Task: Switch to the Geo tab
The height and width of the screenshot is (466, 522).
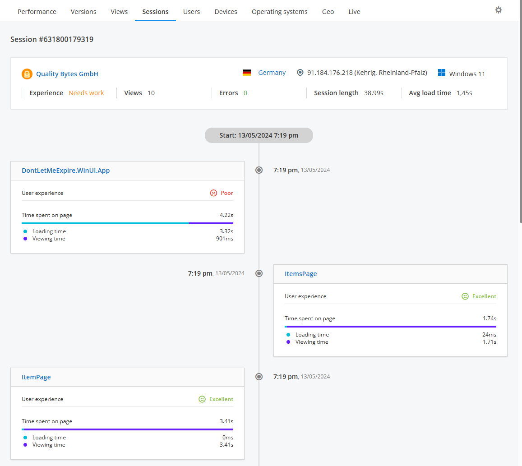Action: [x=328, y=11]
